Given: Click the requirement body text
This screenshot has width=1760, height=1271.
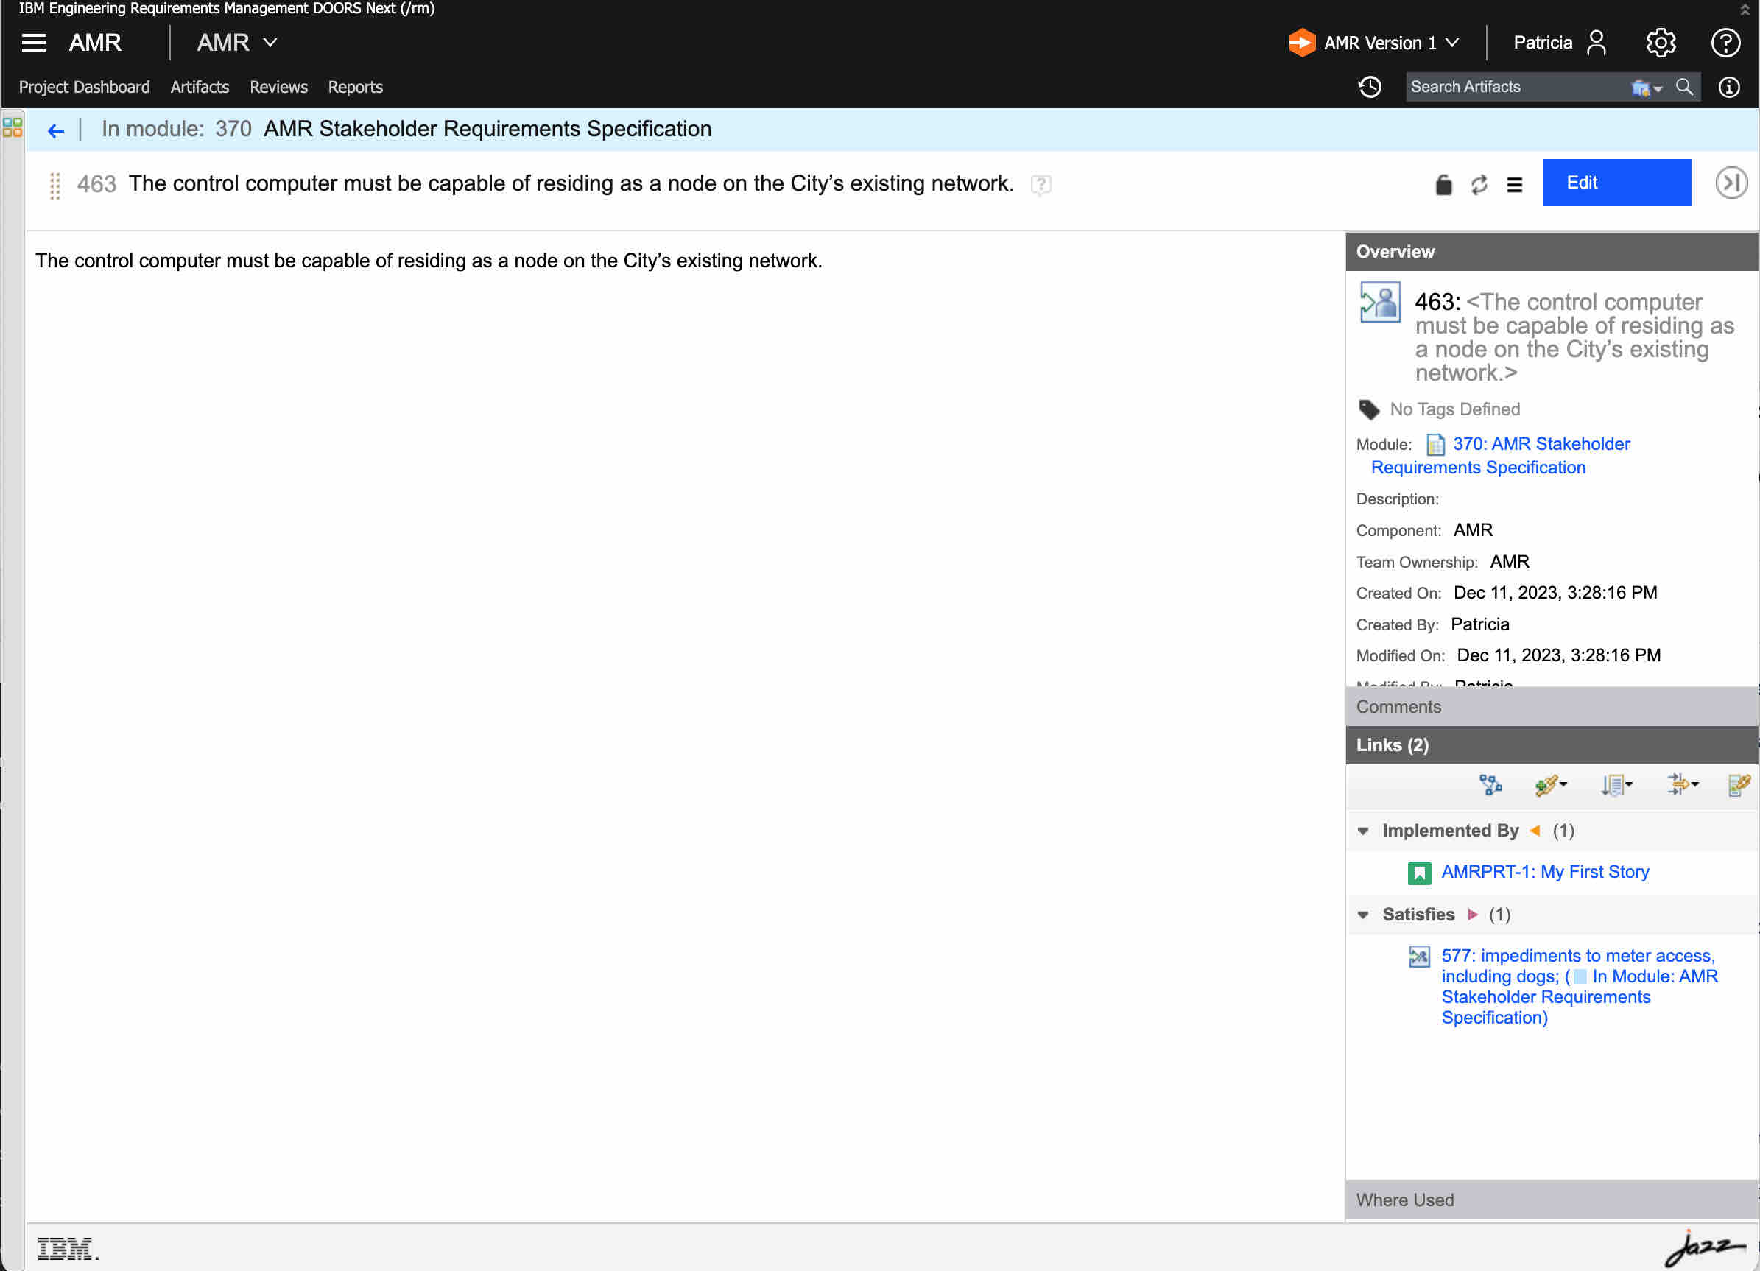Looking at the screenshot, I should [x=429, y=261].
